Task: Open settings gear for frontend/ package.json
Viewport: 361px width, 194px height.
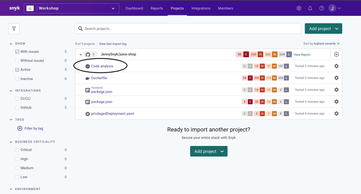Action: coord(336,90)
